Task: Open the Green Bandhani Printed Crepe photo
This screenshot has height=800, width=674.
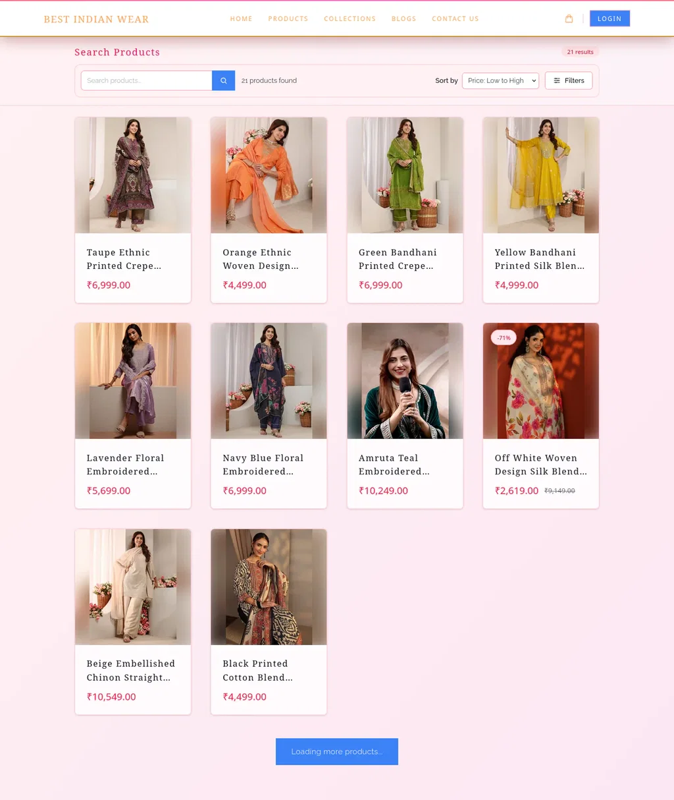Action: (405, 175)
